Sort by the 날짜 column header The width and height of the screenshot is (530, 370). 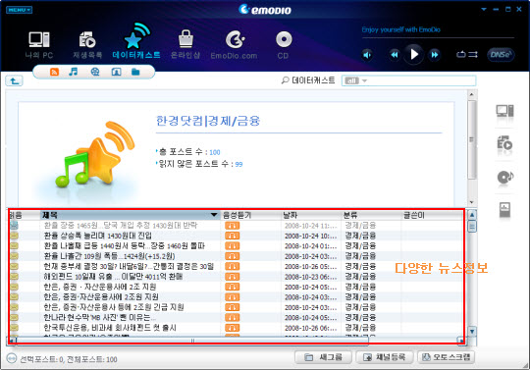(x=311, y=215)
